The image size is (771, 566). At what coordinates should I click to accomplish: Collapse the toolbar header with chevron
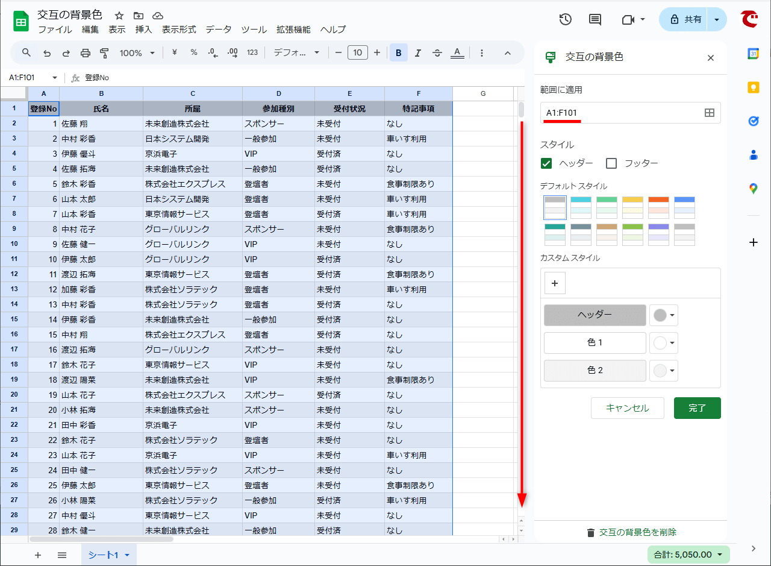(508, 53)
